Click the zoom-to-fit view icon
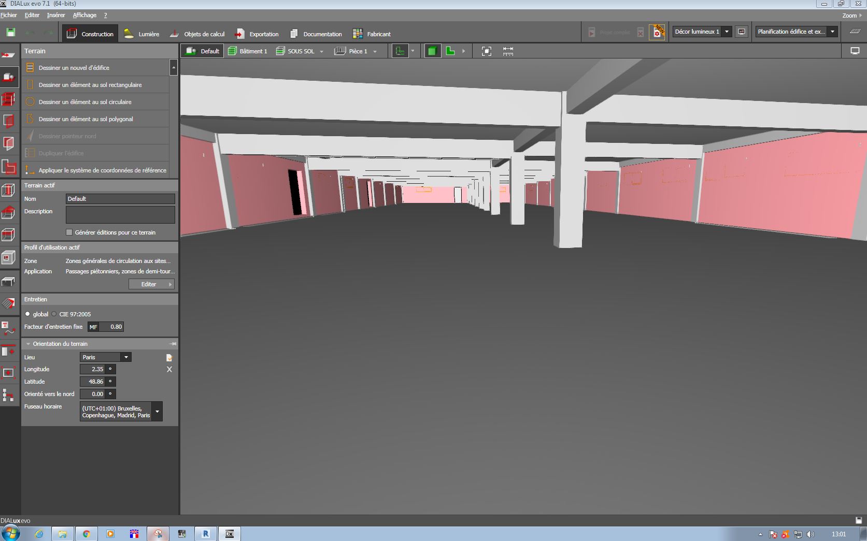This screenshot has height=541, width=867. point(486,51)
